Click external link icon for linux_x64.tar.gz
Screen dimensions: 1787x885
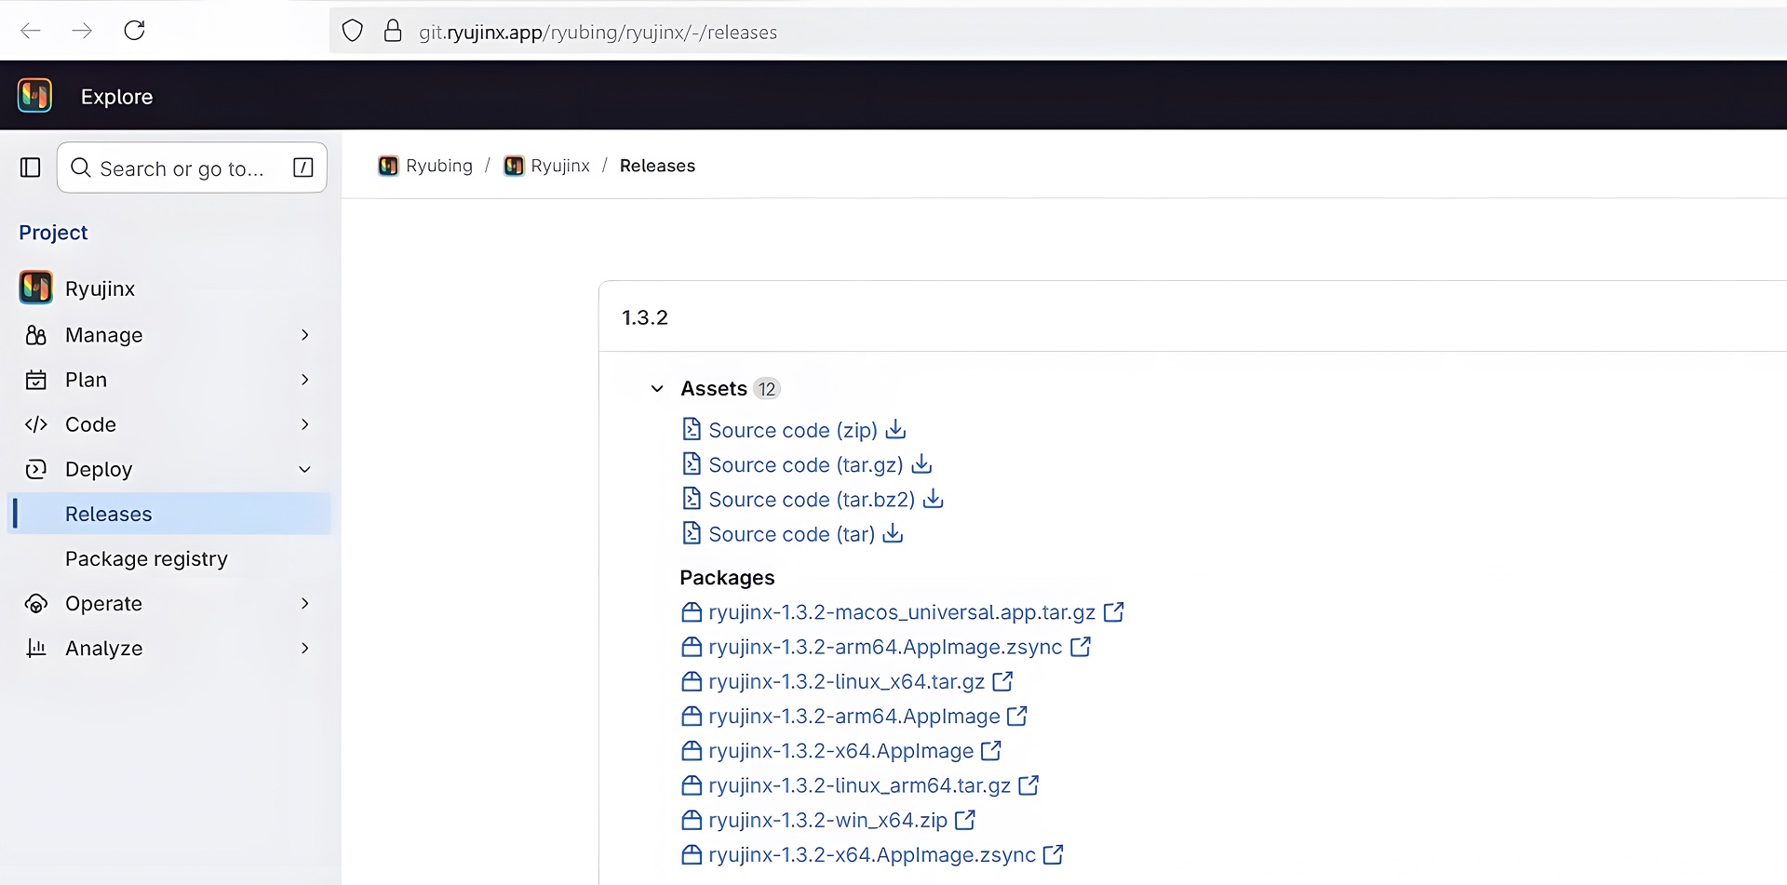[x=1002, y=681]
